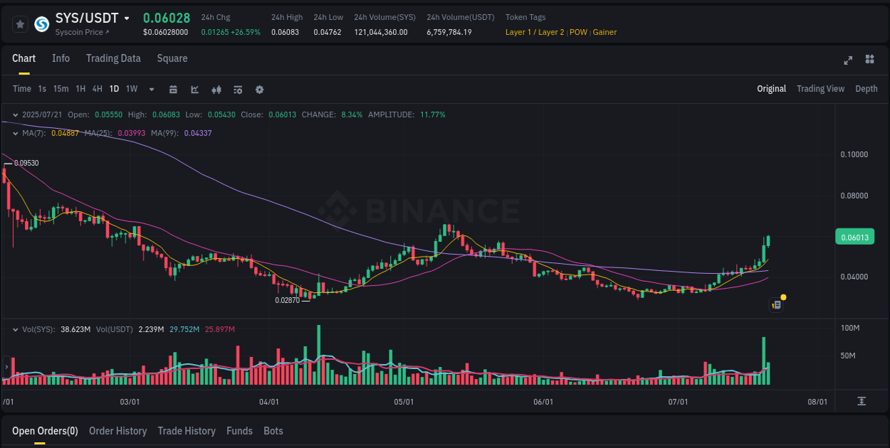Select the line chart style icon
This screenshot has height=448, width=890.
pyautogui.click(x=194, y=90)
